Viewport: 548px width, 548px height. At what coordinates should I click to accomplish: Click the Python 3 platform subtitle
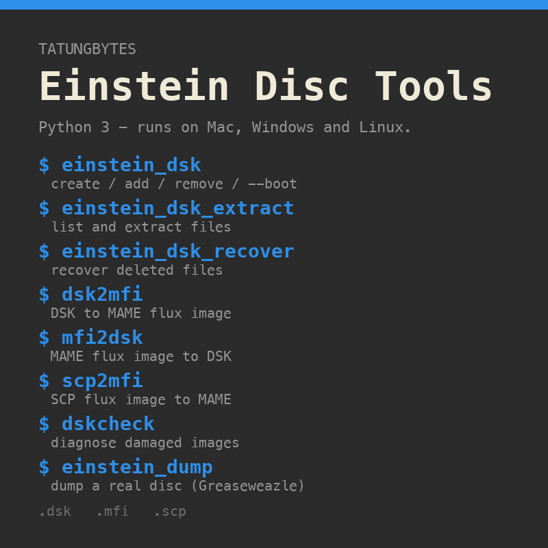pyautogui.click(x=225, y=127)
